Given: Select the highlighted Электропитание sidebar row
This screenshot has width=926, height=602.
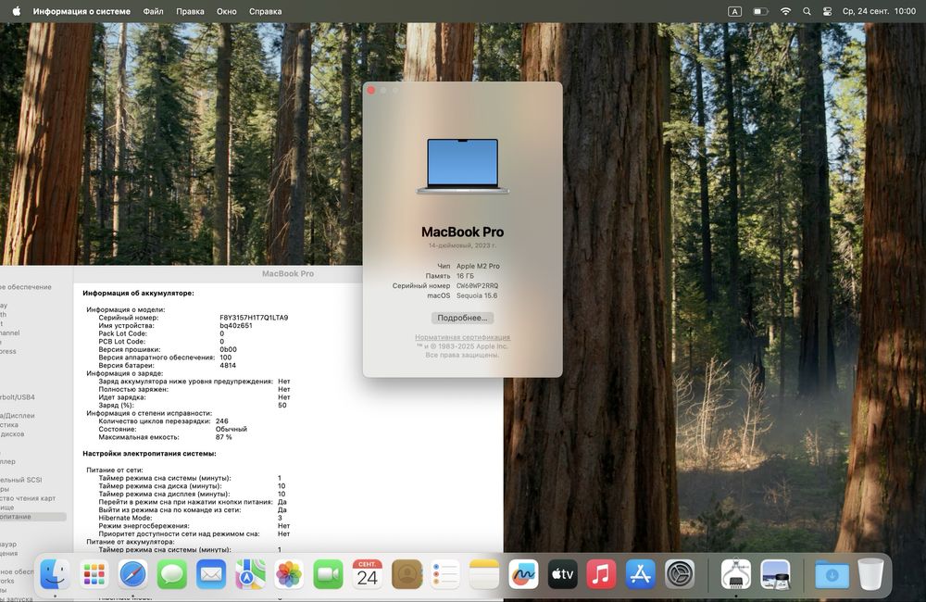Looking at the screenshot, I should [33, 517].
